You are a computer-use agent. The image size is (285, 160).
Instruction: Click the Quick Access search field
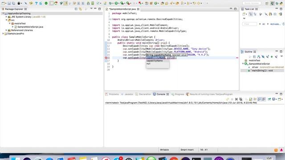252,3
